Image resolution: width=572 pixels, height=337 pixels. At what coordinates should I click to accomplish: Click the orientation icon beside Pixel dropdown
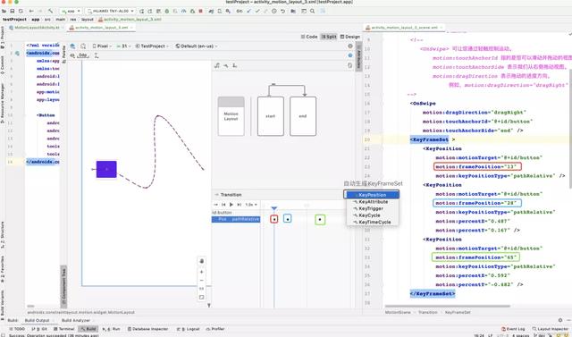(x=83, y=46)
